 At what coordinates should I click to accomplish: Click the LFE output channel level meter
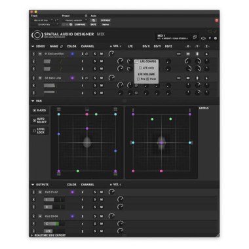click(54, 231)
